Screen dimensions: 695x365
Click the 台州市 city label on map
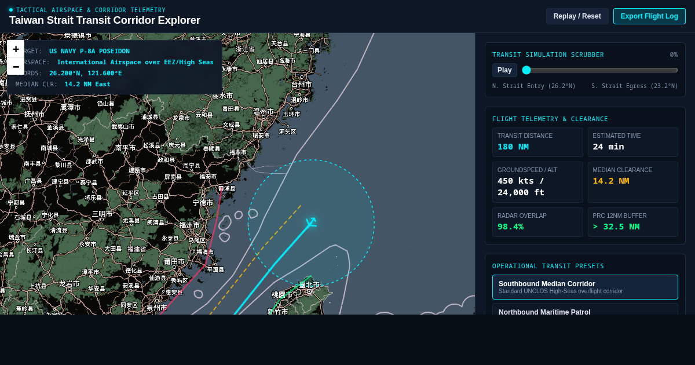301,84
